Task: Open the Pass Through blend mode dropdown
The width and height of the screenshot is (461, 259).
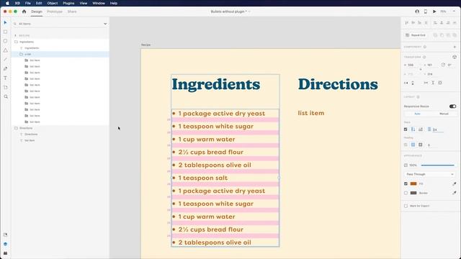Action: 430,174
